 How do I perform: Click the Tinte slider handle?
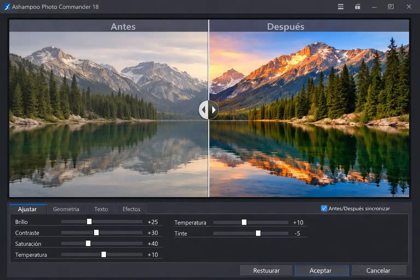click(x=258, y=233)
